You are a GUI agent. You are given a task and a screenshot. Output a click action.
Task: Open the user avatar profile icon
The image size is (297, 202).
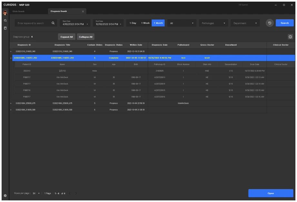(5, 13)
